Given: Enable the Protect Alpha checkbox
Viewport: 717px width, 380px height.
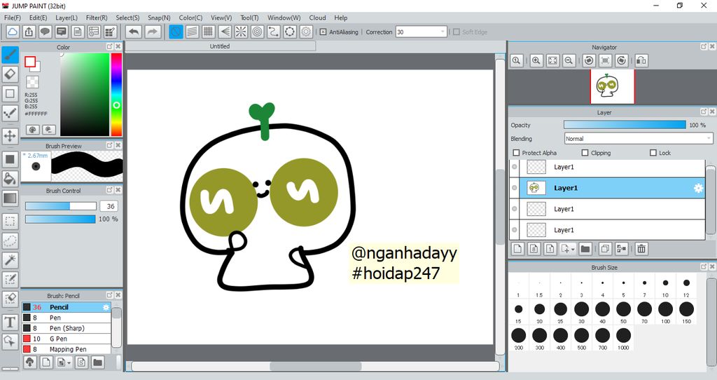Looking at the screenshot, I should pyautogui.click(x=516, y=153).
